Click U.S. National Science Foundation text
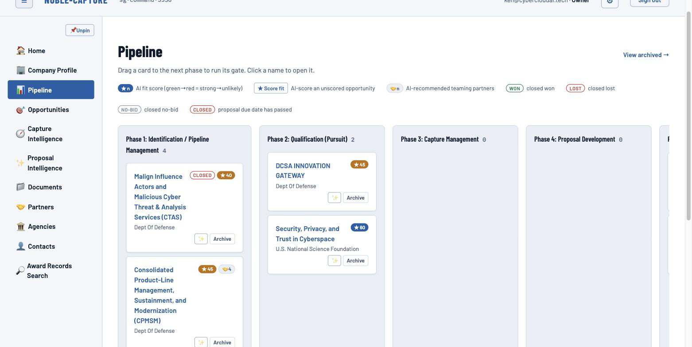Image resolution: width=692 pixels, height=347 pixels. click(317, 249)
